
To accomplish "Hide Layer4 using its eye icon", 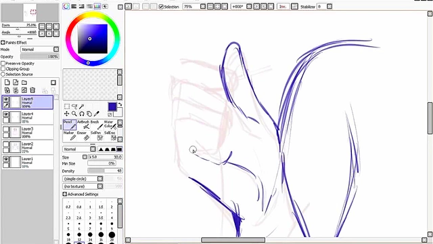I will 6,114.
